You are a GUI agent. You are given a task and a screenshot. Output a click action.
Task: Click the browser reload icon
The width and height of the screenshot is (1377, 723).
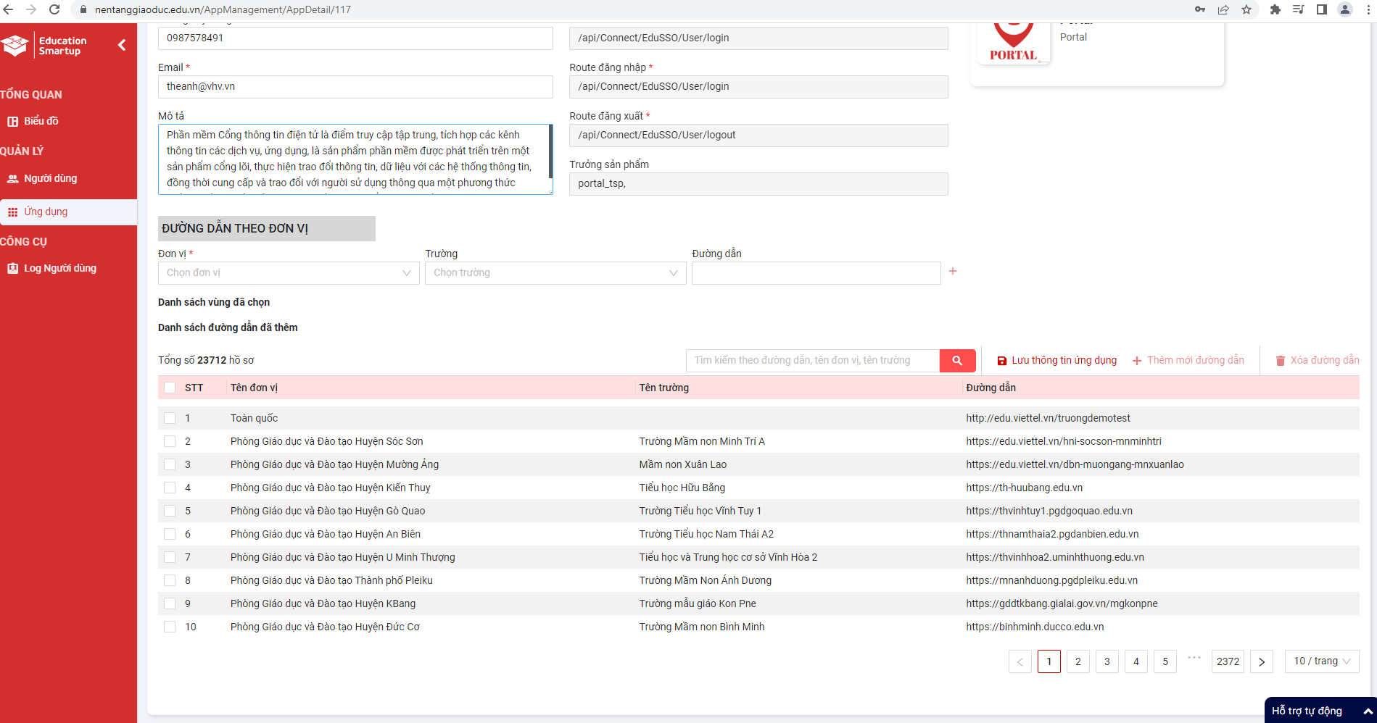point(54,9)
